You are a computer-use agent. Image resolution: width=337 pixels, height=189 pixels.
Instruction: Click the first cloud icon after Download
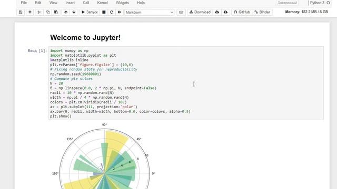coord(217,12)
